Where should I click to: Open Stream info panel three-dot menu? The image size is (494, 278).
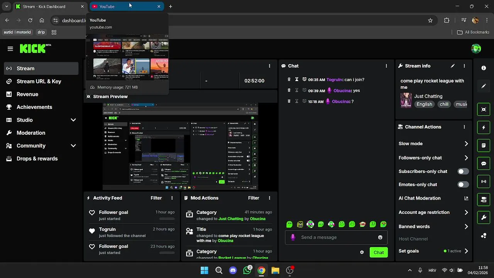coord(464,66)
